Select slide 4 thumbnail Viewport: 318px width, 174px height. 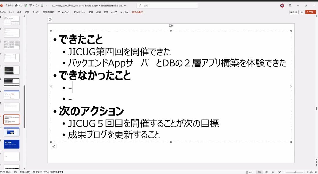(12, 58)
